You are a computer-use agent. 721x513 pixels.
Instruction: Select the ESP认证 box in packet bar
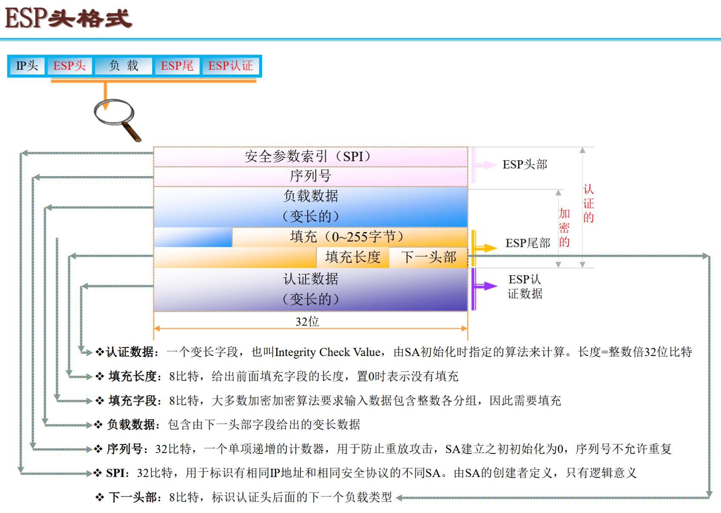tap(230, 66)
